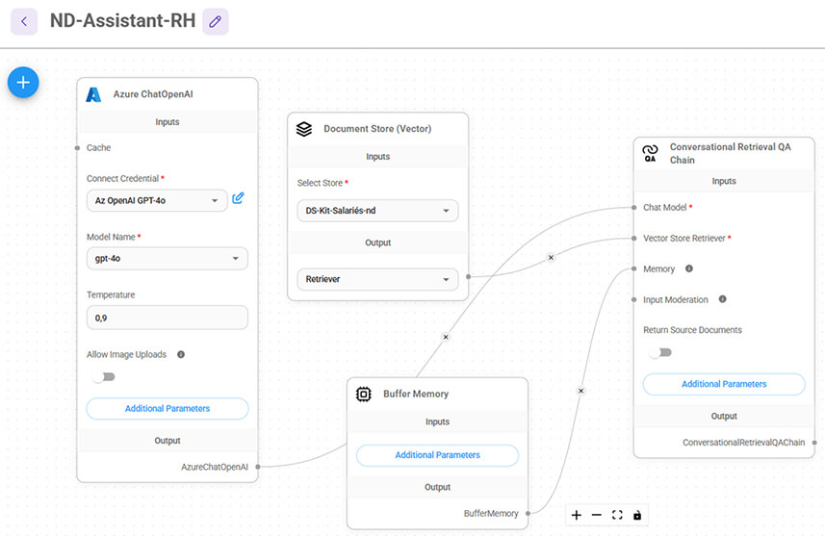Click the fit view icon
The width and height of the screenshot is (825, 536).
tap(617, 515)
